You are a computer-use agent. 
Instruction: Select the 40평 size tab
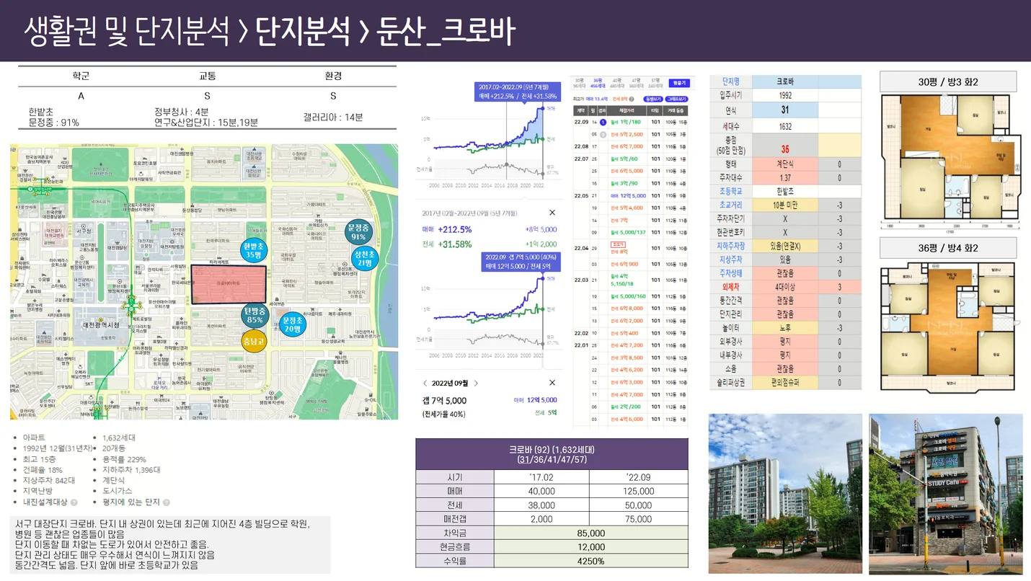point(616,82)
